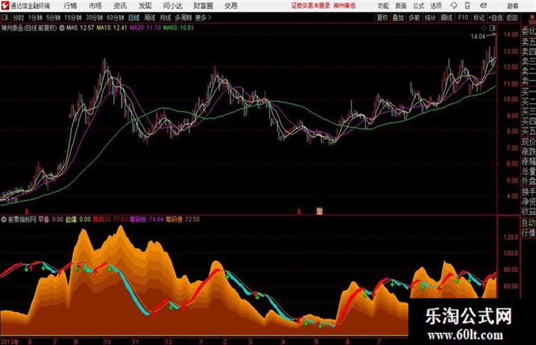Screen dimensions: 536x345
Task: Click the 自动 label in the right sidebar
Action: [x=529, y=223]
